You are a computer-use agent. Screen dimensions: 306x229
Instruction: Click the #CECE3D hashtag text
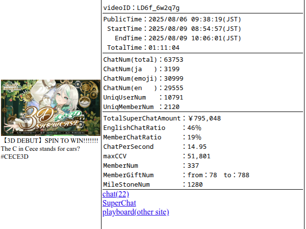(x=14, y=157)
